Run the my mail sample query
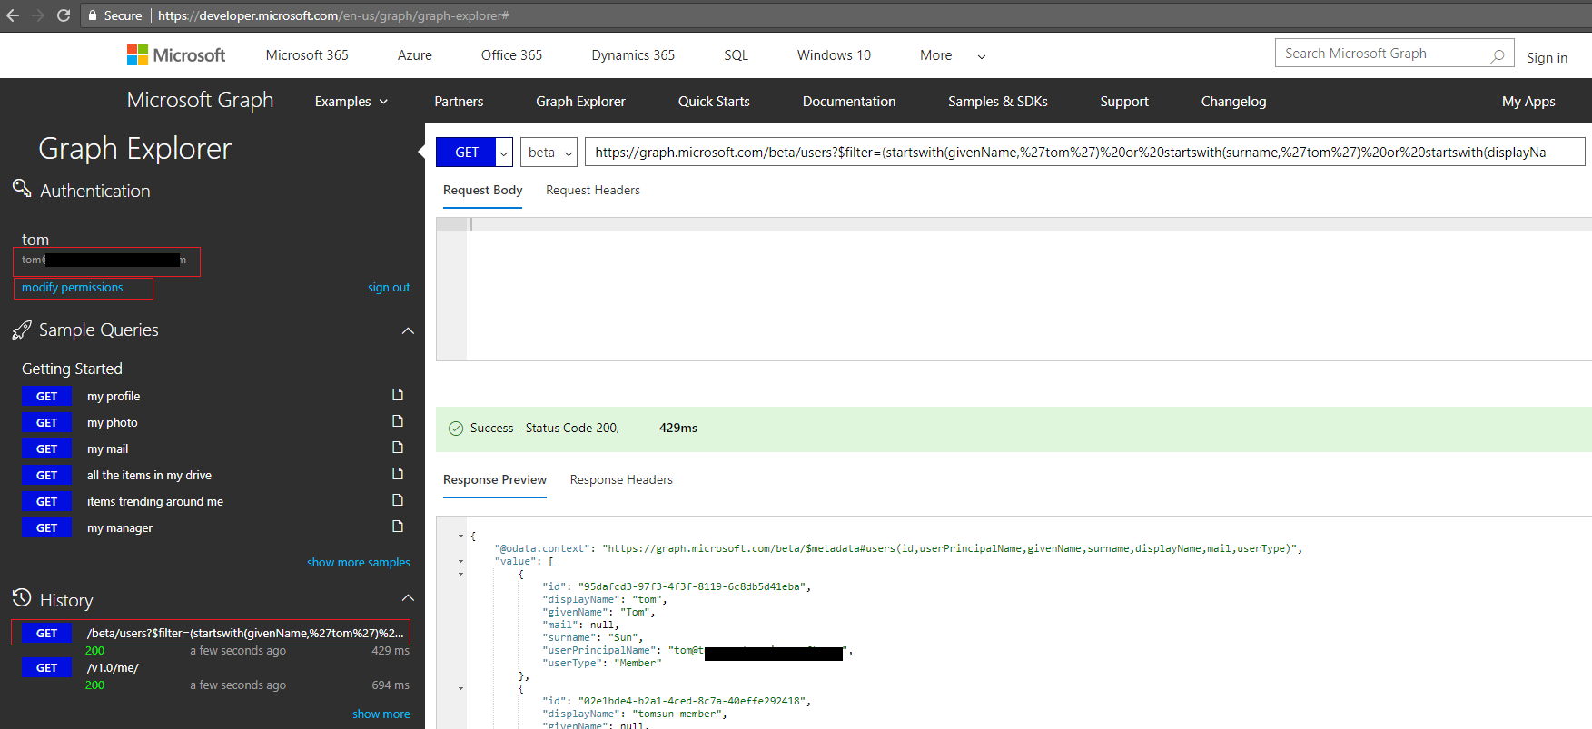The width and height of the screenshot is (1592, 729). (46, 448)
